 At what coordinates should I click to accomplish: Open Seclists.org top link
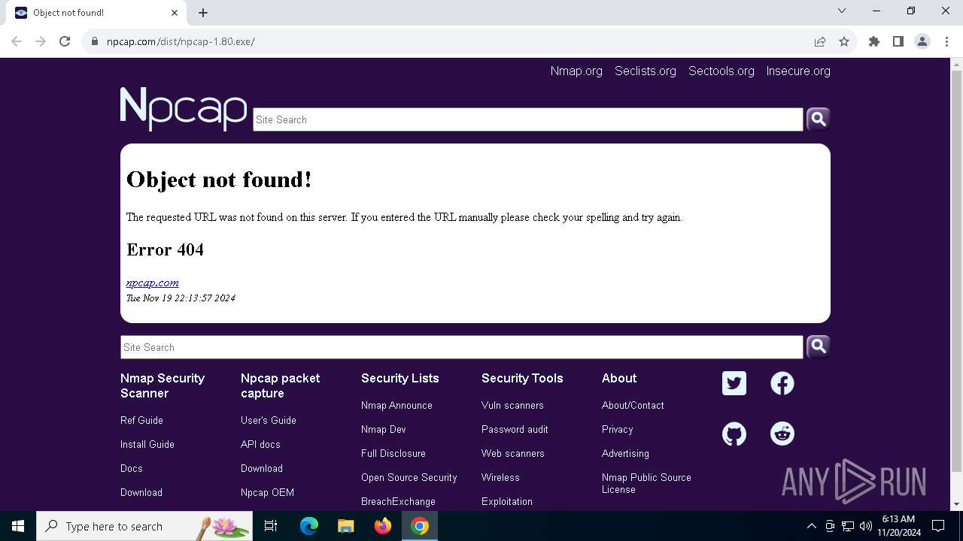pos(646,71)
